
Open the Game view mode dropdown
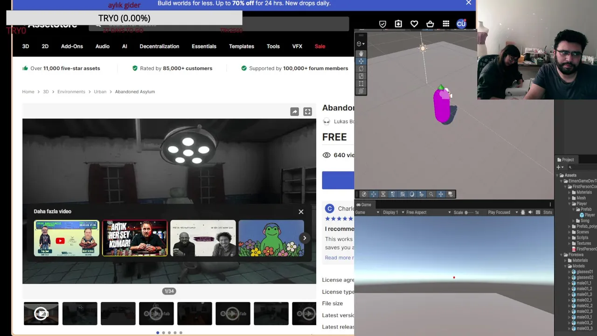pyautogui.click(x=367, y=212)
